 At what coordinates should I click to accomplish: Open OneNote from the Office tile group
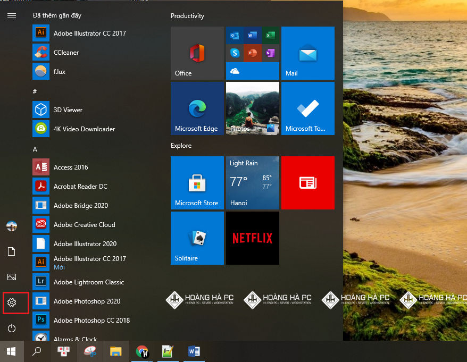[x=270, y=53]
